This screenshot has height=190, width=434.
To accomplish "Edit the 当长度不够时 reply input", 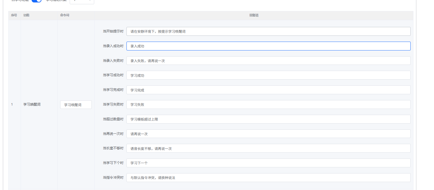I will [268, 148].
